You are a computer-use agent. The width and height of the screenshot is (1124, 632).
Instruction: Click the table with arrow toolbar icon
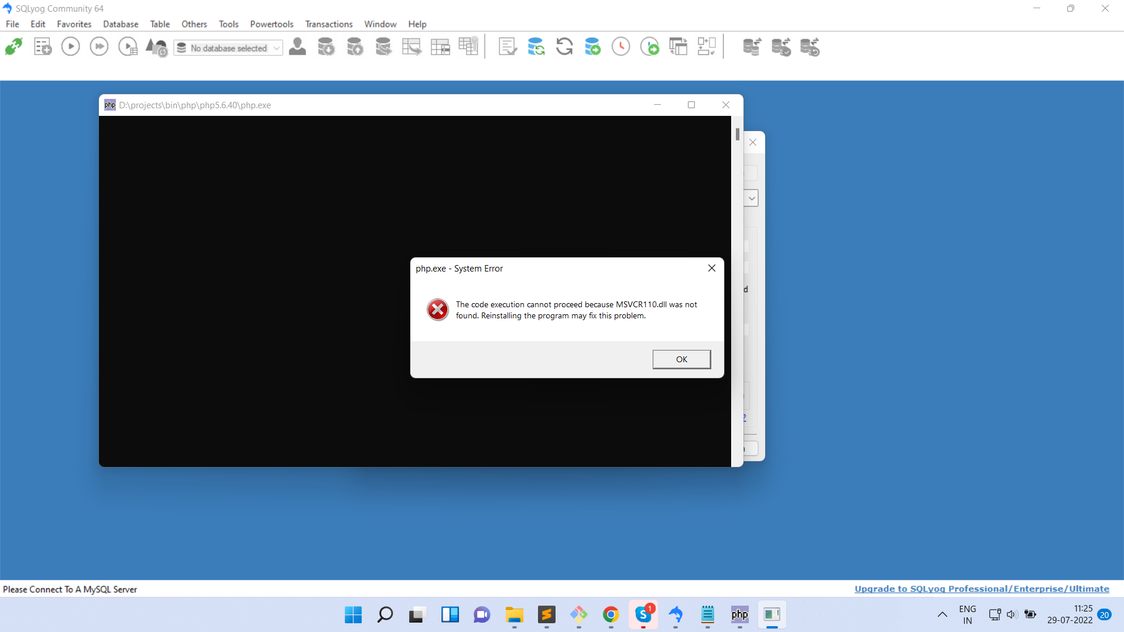click(x=412, y=47)
